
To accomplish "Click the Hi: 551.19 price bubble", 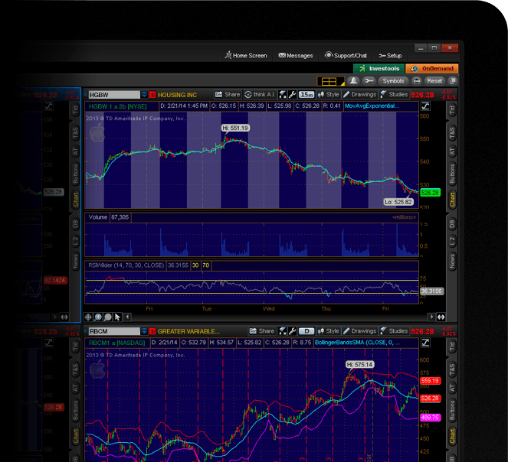I will click(x=235, y=128).
